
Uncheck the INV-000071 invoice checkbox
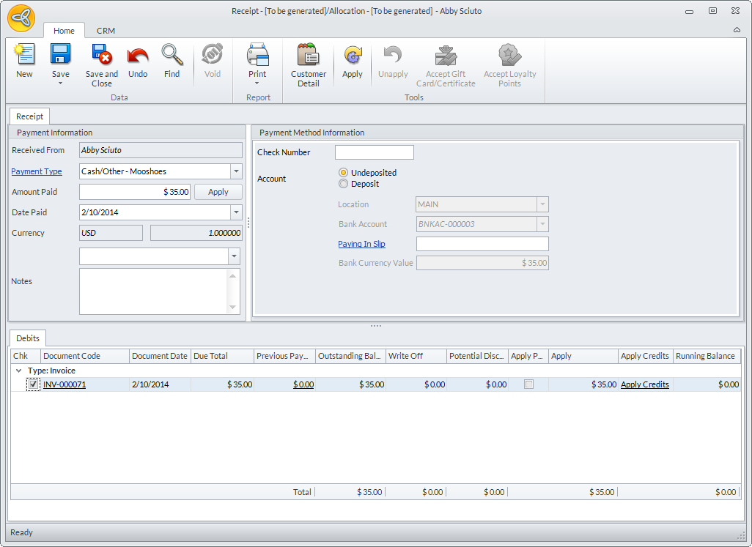pyautogui.click(x=33, y=384)
